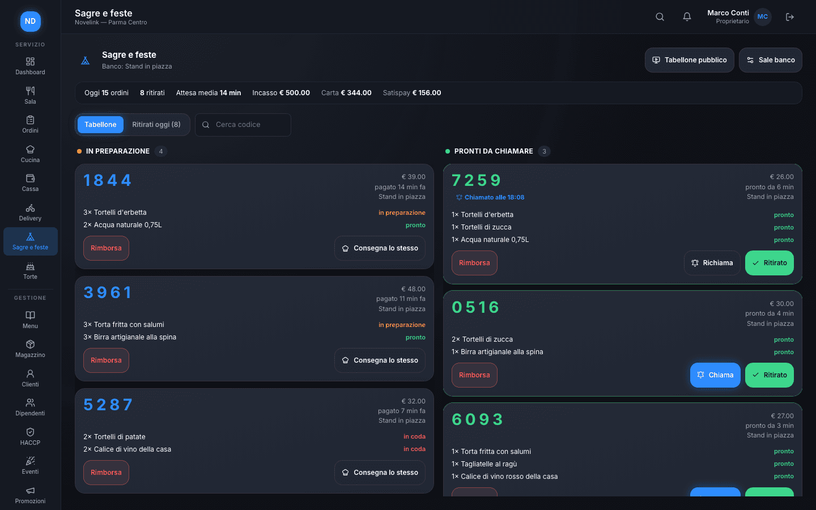Screen dimensions: 816x510
Task: Refund order 1844 with Rimborsa
Action: [x=106, y=248]
